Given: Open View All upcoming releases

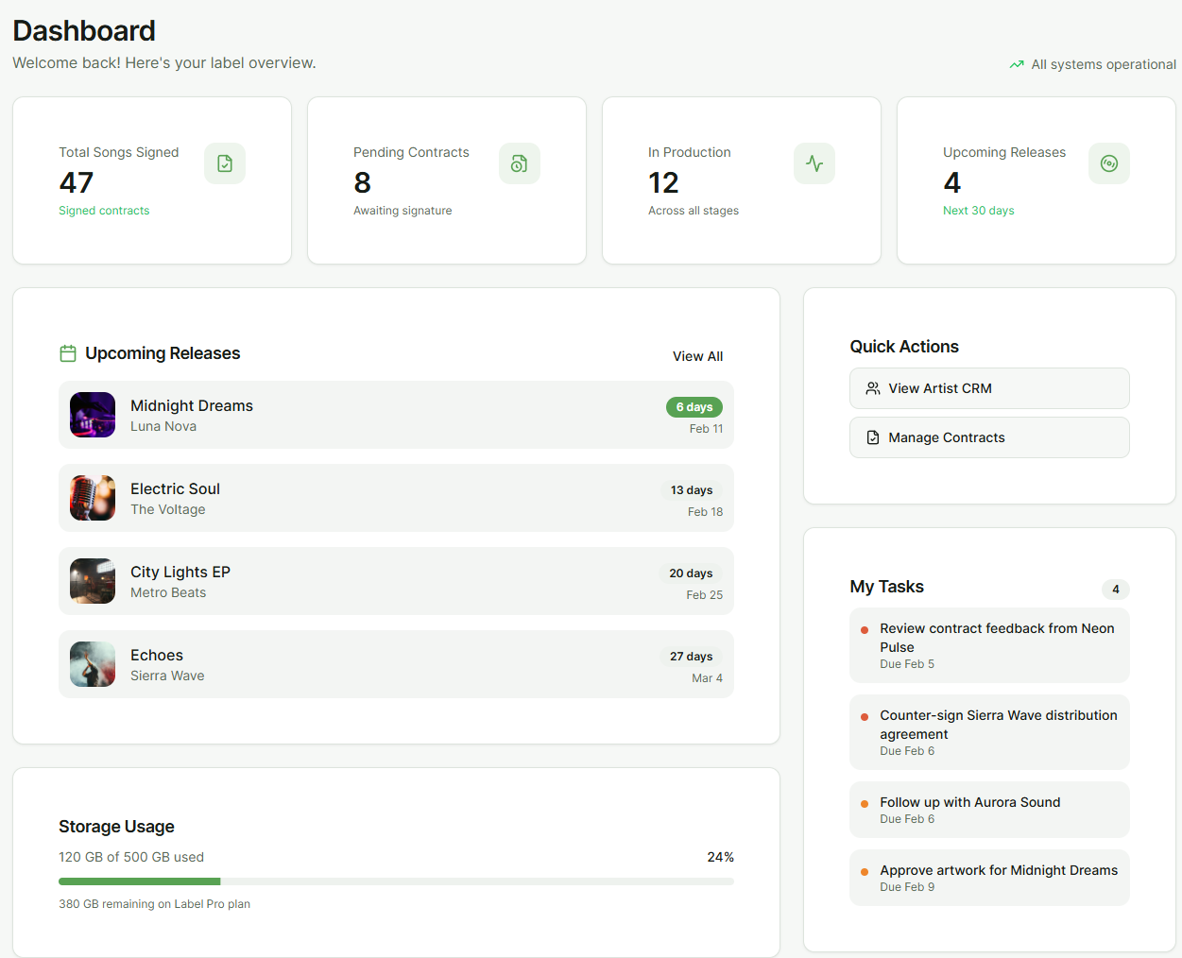Looking at the screenshot, I should click(697, 356).
